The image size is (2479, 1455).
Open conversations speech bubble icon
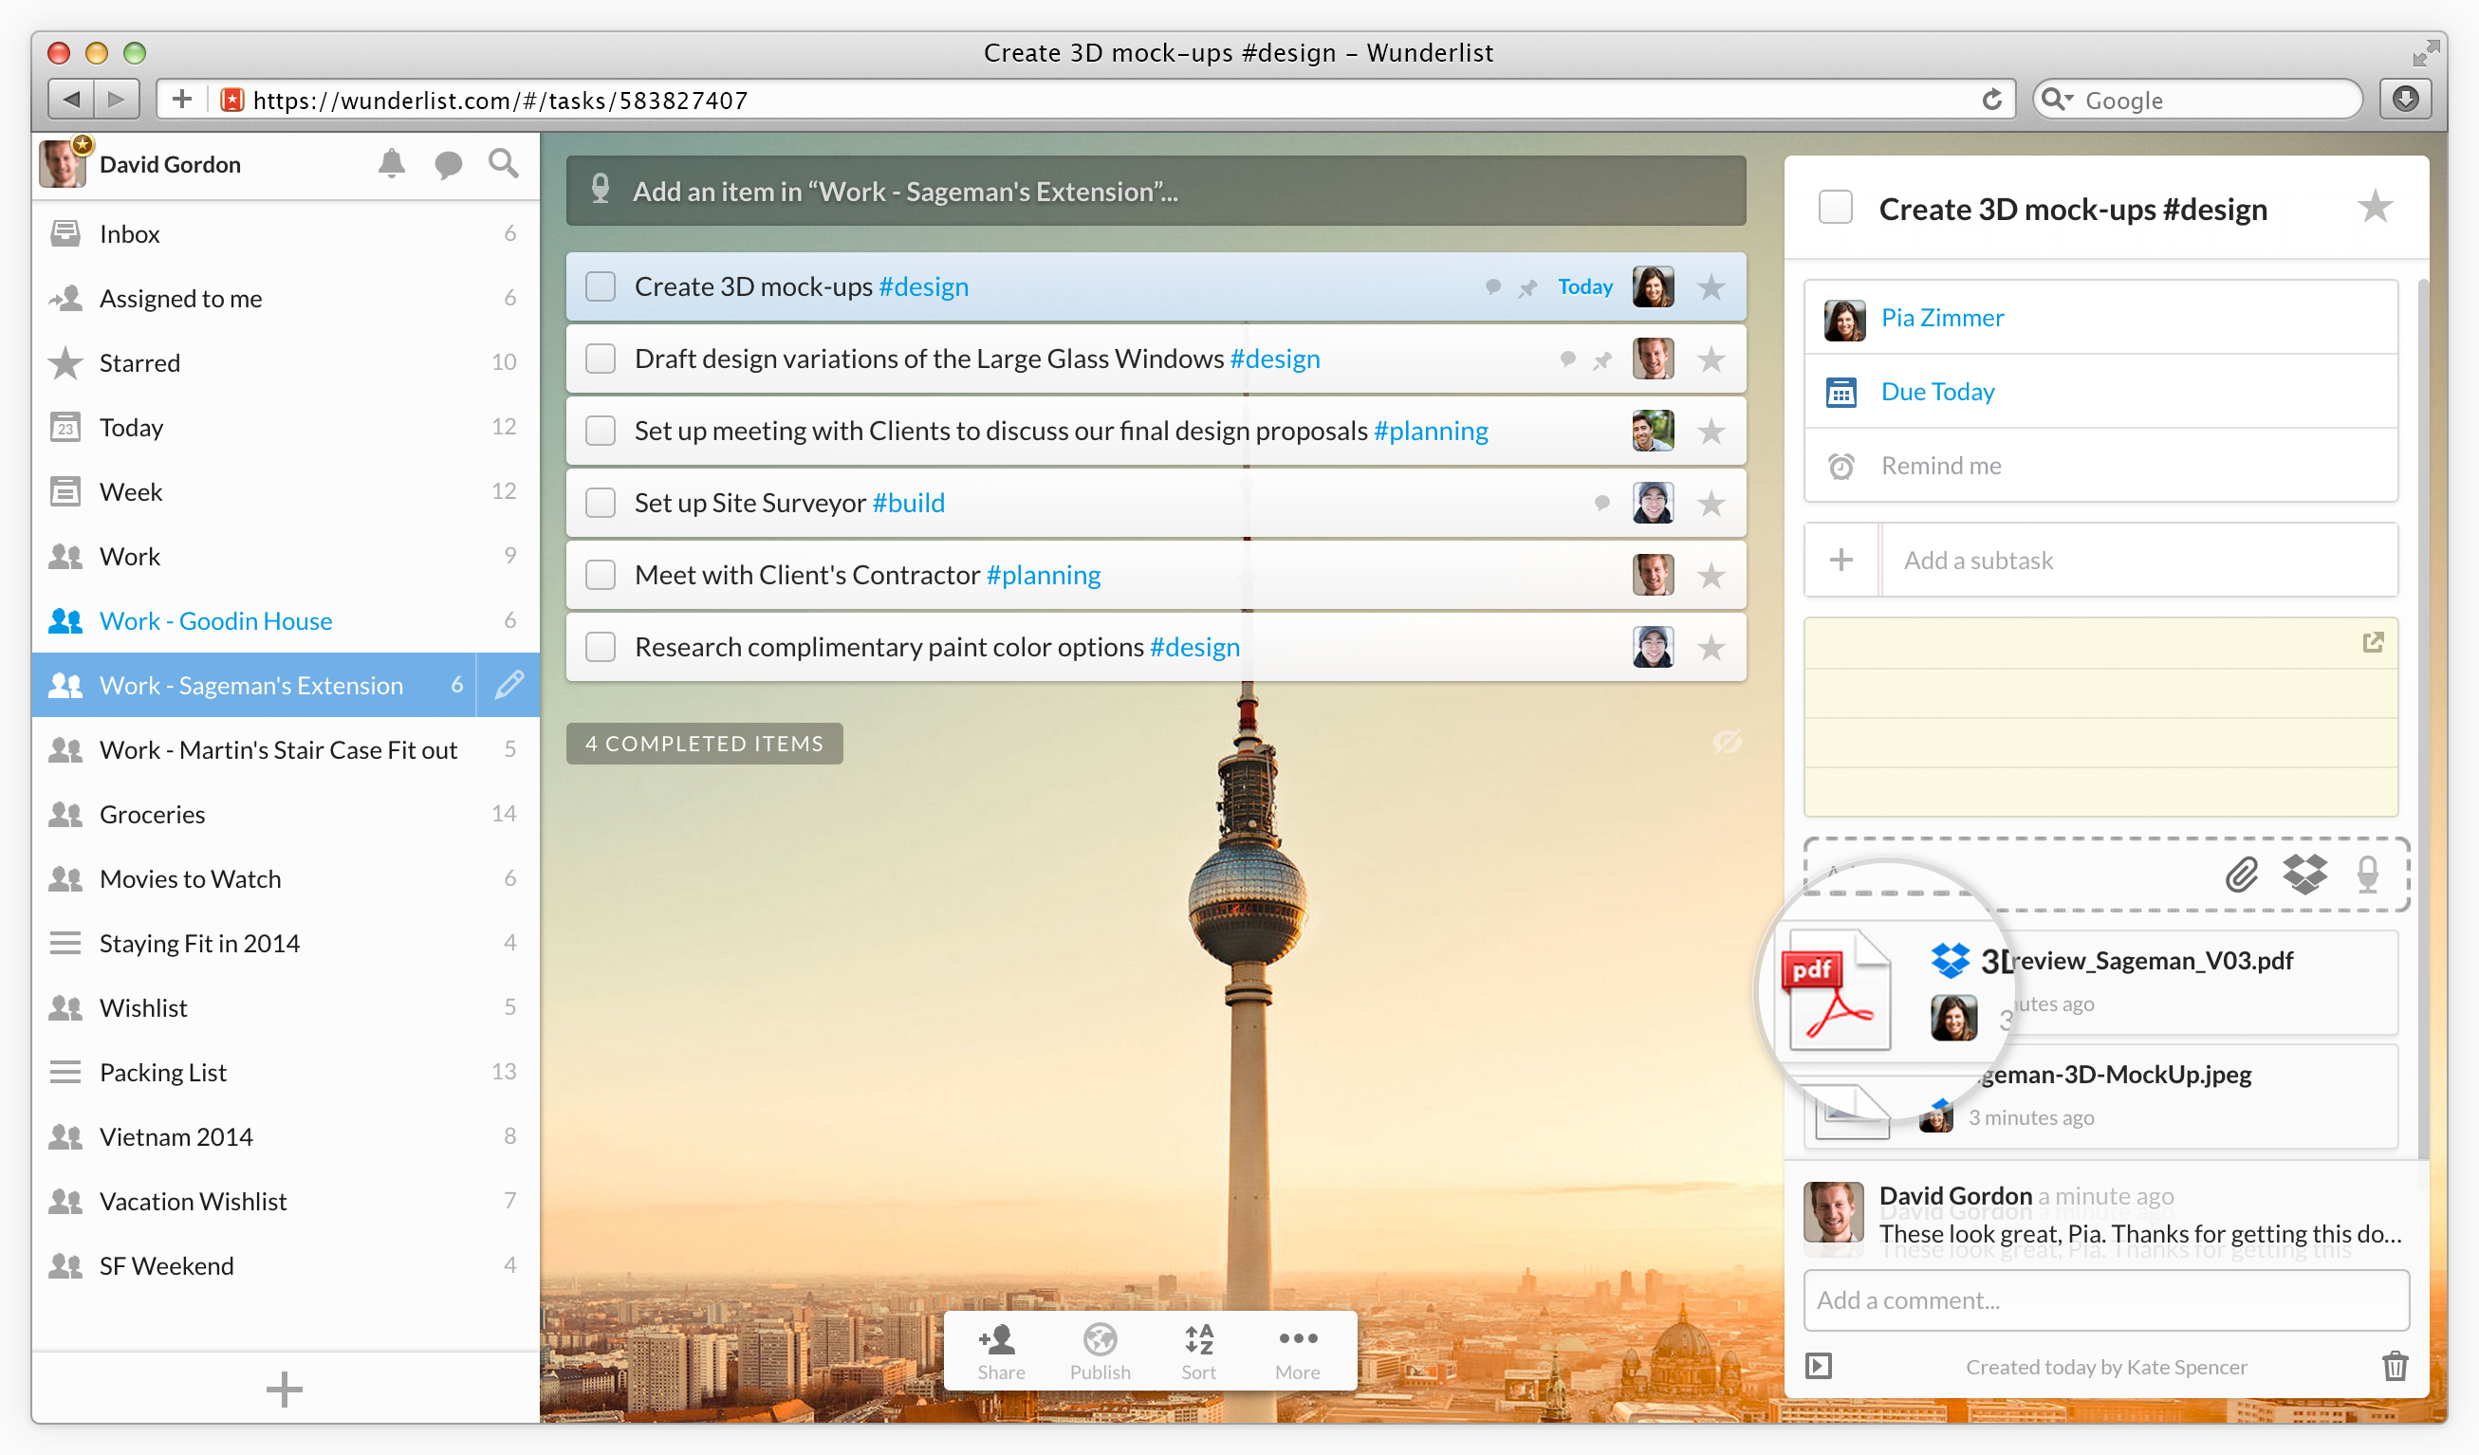(x=448, y=164)
